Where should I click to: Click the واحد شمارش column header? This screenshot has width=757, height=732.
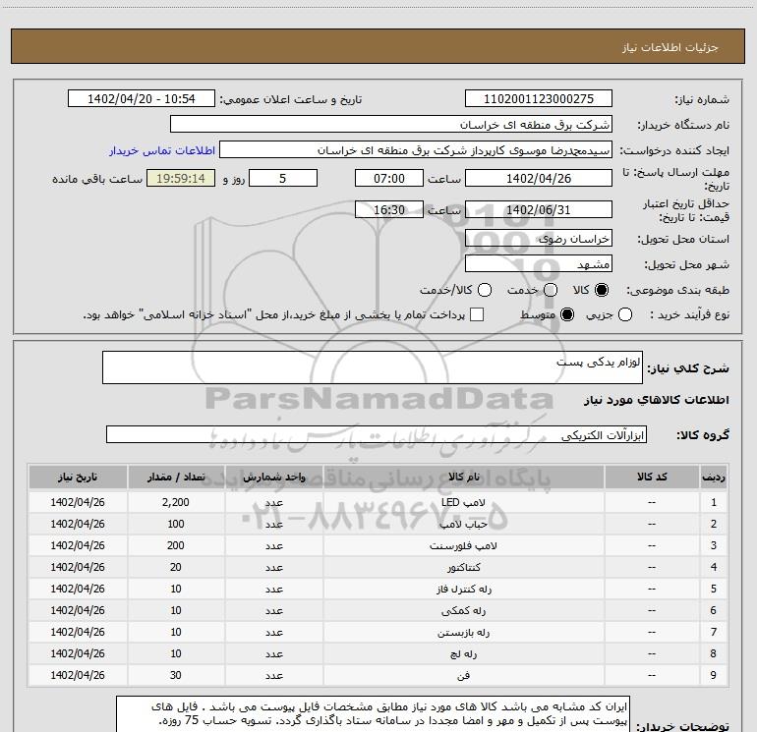click(x=273, y=477)
